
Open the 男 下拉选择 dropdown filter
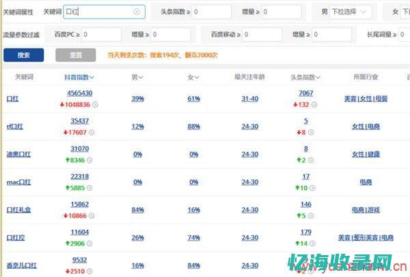(351, 12)
